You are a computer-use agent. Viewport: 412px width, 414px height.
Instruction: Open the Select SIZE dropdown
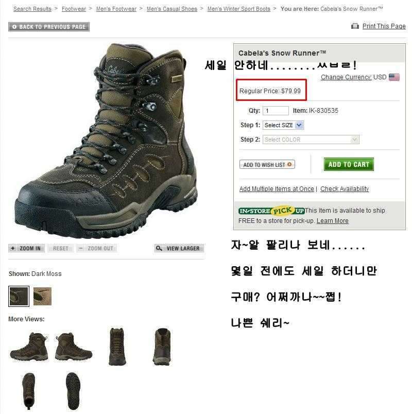(283, 125)
